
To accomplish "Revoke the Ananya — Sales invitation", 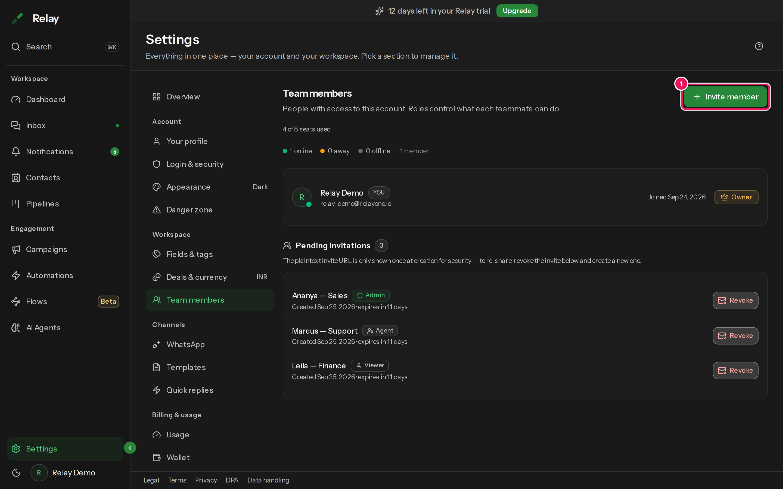I will (x=735, y=300).
